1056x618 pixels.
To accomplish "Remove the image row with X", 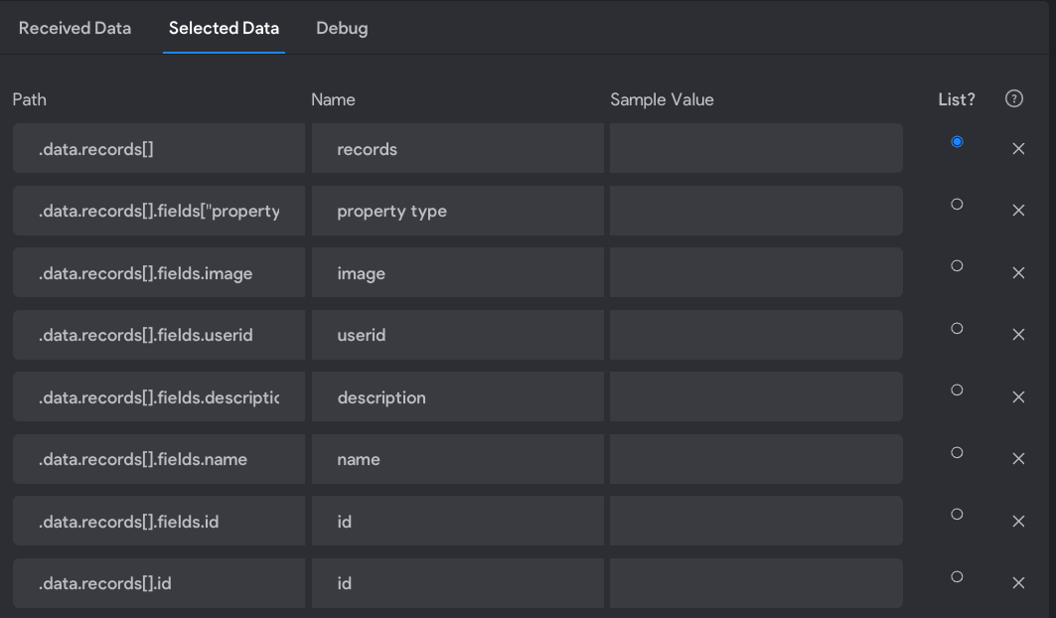I will (1018, 273).
